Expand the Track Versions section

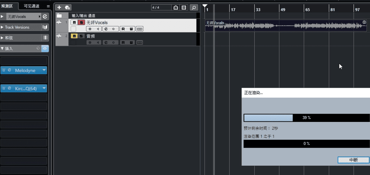3,27
